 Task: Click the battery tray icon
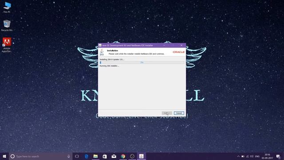click(x=243, y=156)
